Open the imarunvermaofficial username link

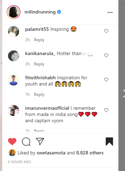tap(47, 108)
